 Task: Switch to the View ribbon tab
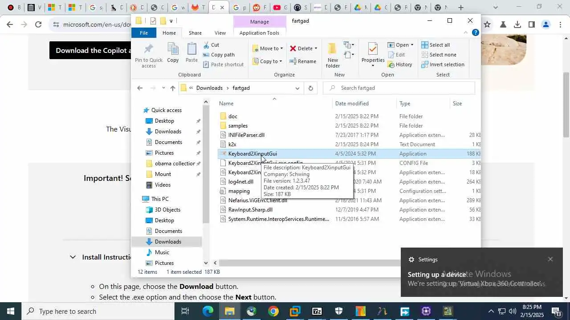220,33
